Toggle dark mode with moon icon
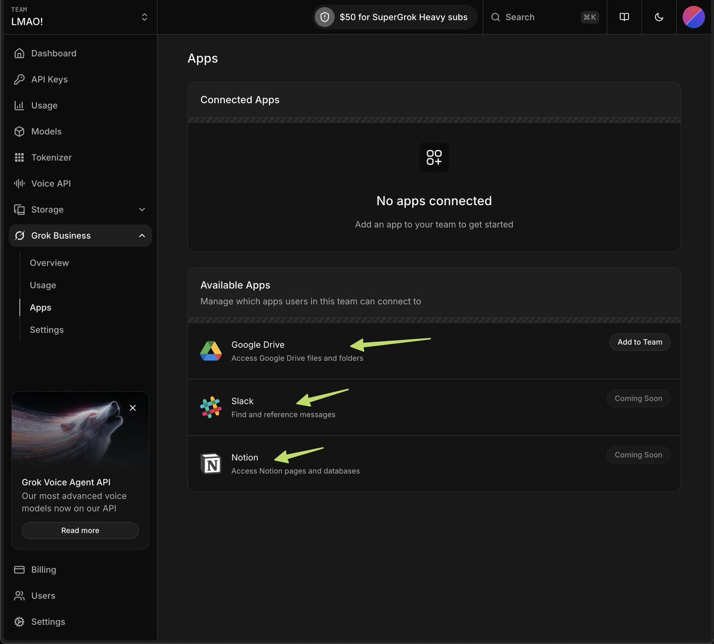This screenshot has height=644, width=714. click(x=659, y=17)
